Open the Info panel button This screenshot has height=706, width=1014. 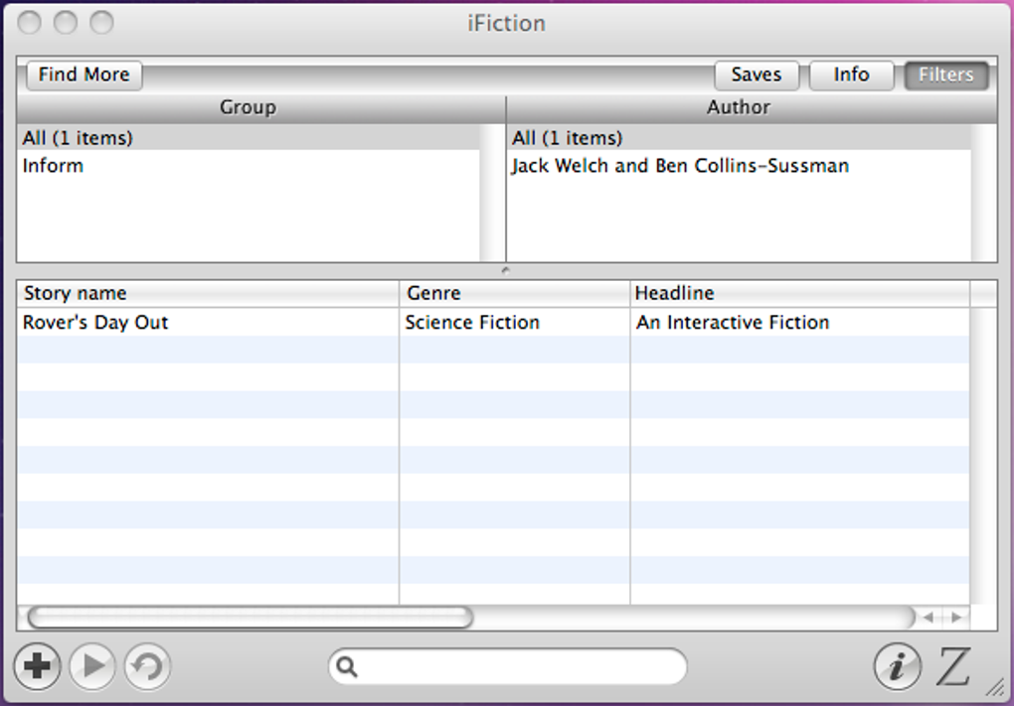point(851,74)
